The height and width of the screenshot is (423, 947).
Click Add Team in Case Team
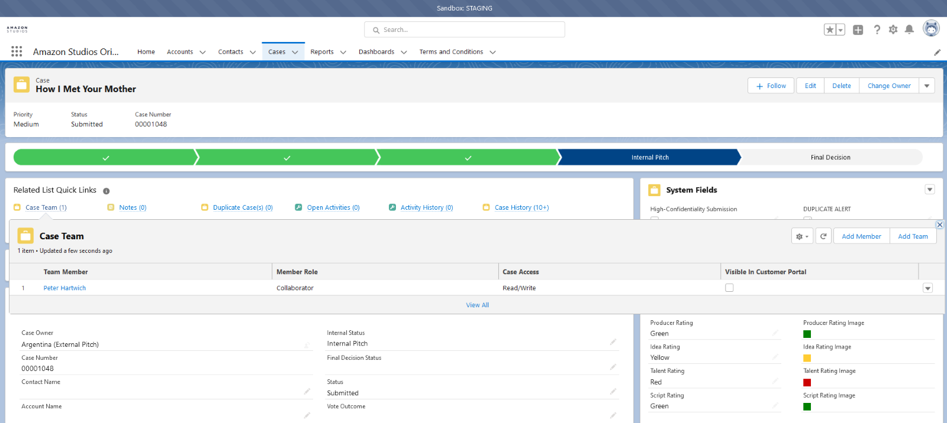(913, 236)
